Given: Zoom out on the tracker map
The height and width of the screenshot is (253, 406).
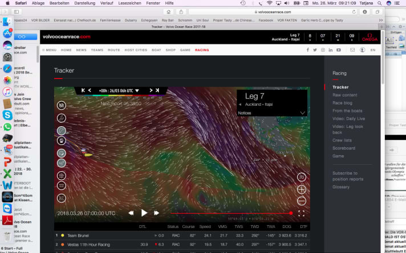Looking at the screenshot, I should 302,201.
